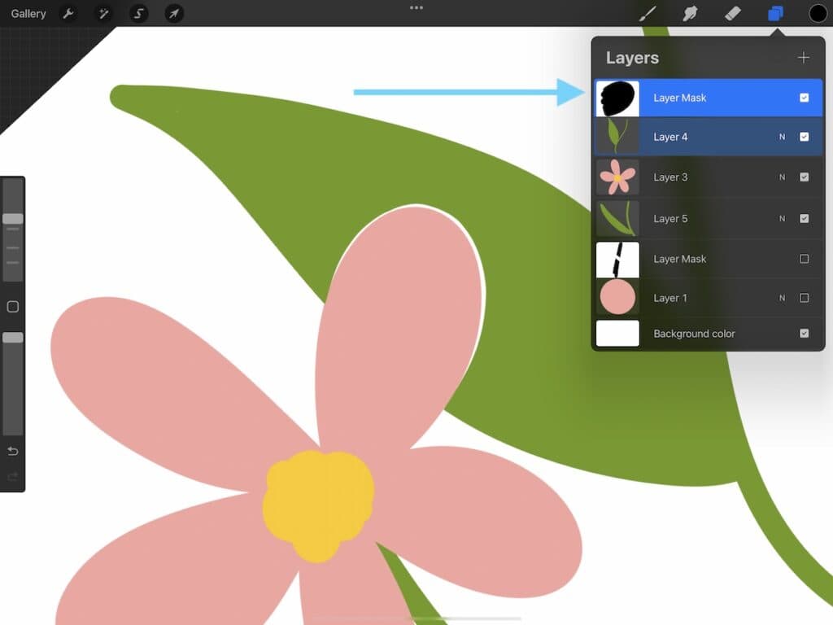Expand blend mode N for Layer 3
The height and width of the screenshot is (625, 833).
(782, 177)
